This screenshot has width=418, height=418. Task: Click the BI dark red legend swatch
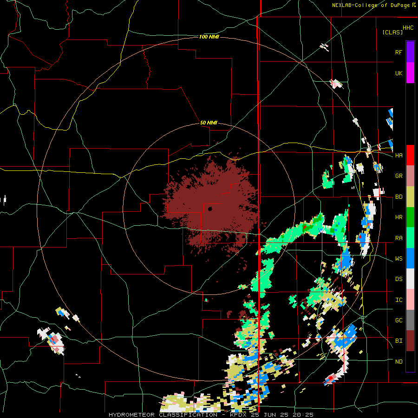[x=410, y=341]
